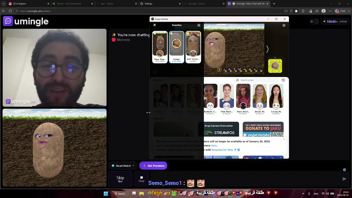Open File Explorer from the taskbar
The height and width of the screenshot is (198, 352).
[141, 194]
